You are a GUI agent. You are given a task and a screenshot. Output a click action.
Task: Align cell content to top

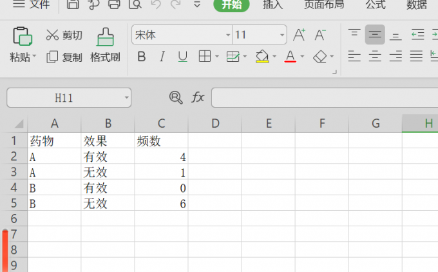(x=354, y=34)
